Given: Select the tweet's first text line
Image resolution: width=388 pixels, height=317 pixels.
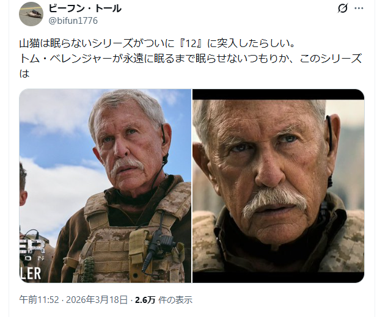Looking at the screenshot, I should tap(158, 43).
